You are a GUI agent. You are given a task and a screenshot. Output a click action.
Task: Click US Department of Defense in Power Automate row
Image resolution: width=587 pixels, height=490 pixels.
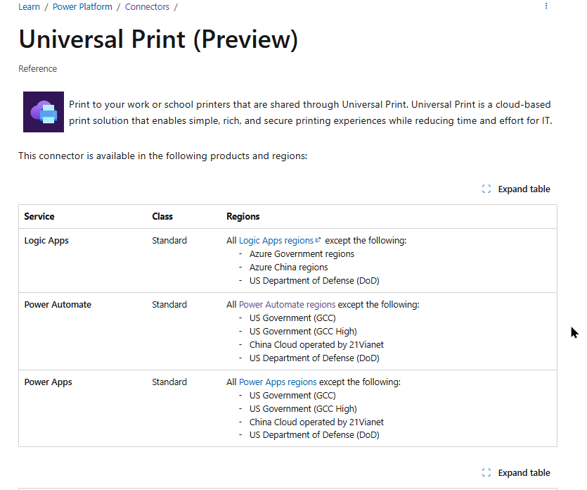(314, 358)
